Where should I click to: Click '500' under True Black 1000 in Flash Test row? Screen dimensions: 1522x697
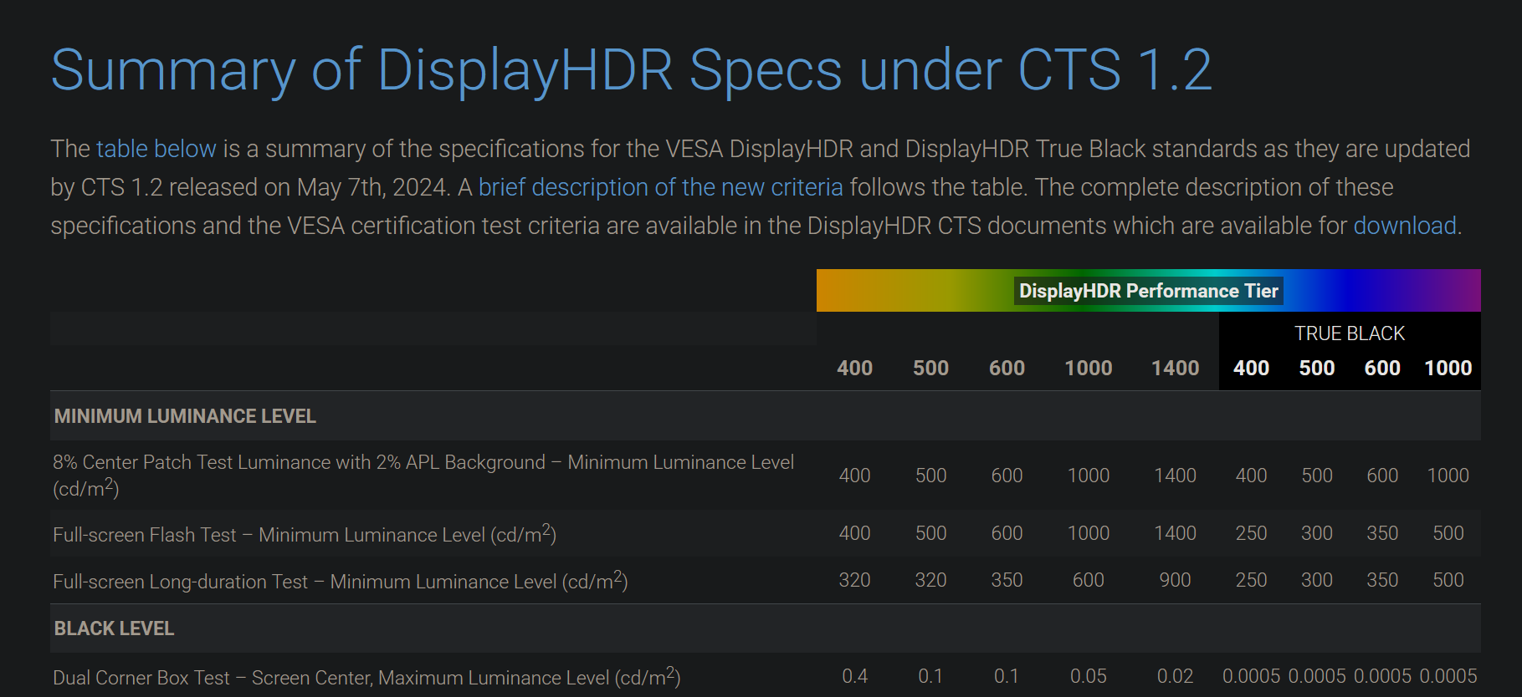(x=1448, y=533)
